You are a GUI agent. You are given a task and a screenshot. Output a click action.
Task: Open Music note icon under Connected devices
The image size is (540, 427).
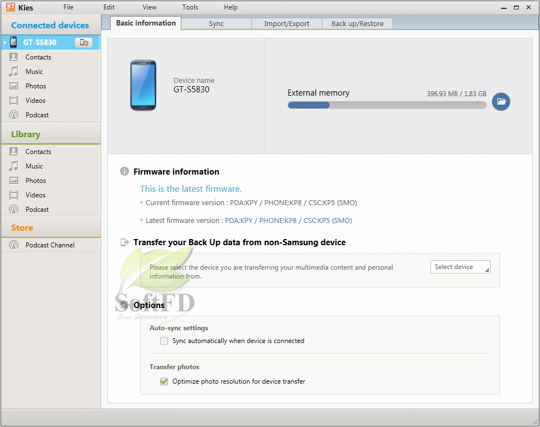[x=14, y=71]
